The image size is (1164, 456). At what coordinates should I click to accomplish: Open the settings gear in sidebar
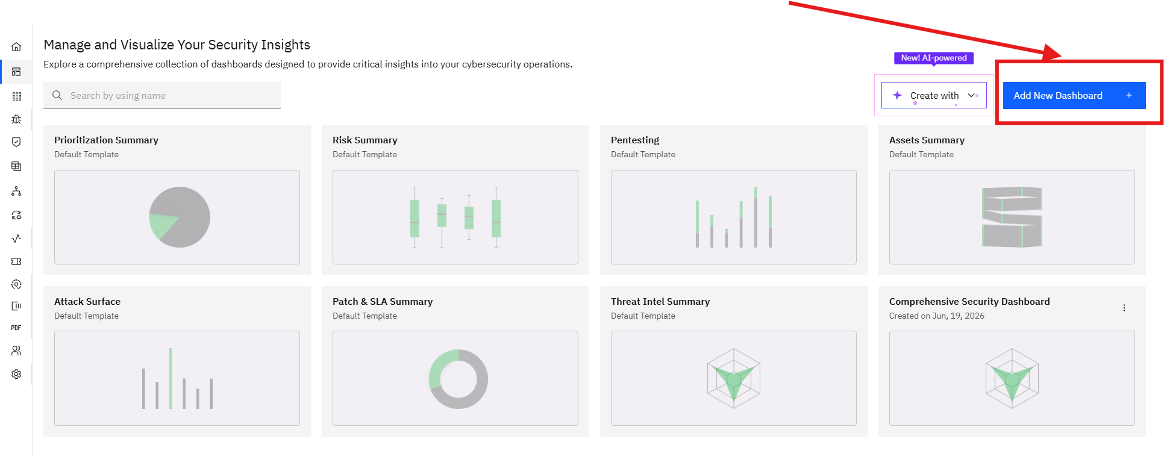pos(16,374)
